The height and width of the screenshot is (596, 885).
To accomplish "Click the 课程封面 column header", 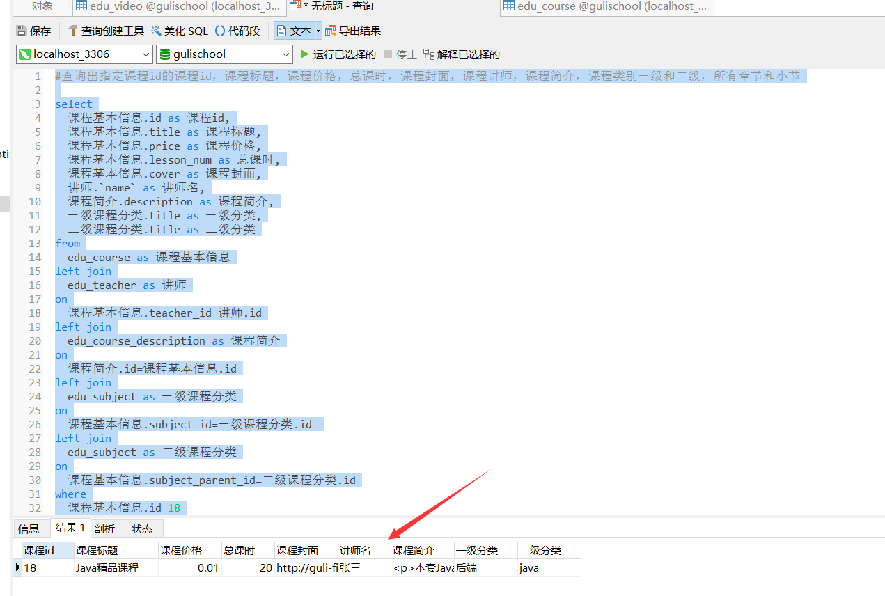I will click(306, 551).
